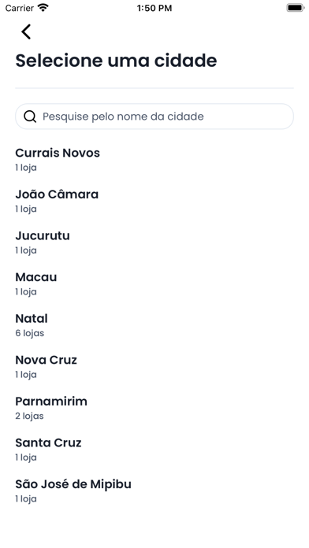Select Jucurutu city entry
Viewport: 309px width, 548px height.
[x=154, y=243]
